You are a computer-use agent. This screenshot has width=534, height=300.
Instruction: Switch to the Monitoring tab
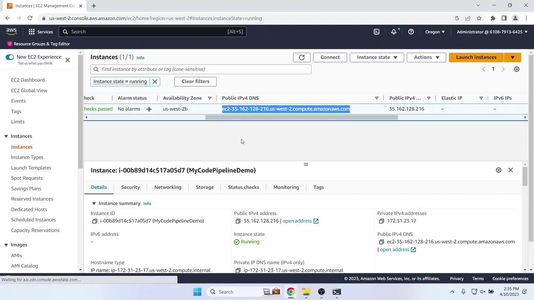286,187
